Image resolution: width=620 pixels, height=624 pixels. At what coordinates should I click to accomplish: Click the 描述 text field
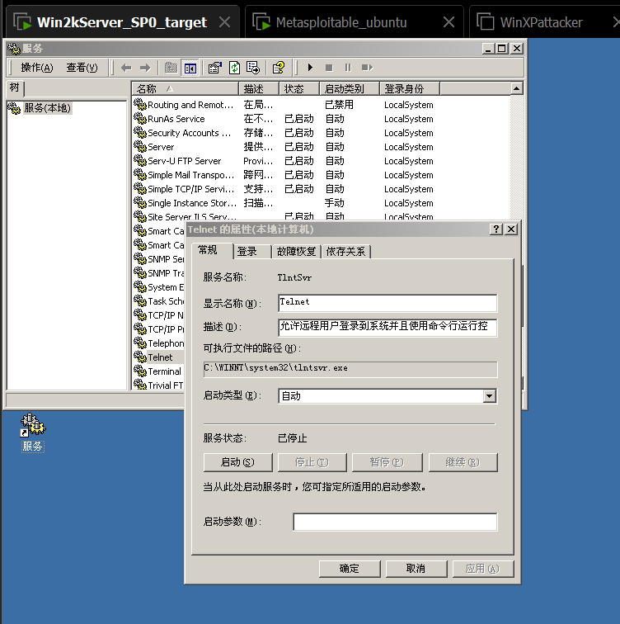tap(387, 327)
